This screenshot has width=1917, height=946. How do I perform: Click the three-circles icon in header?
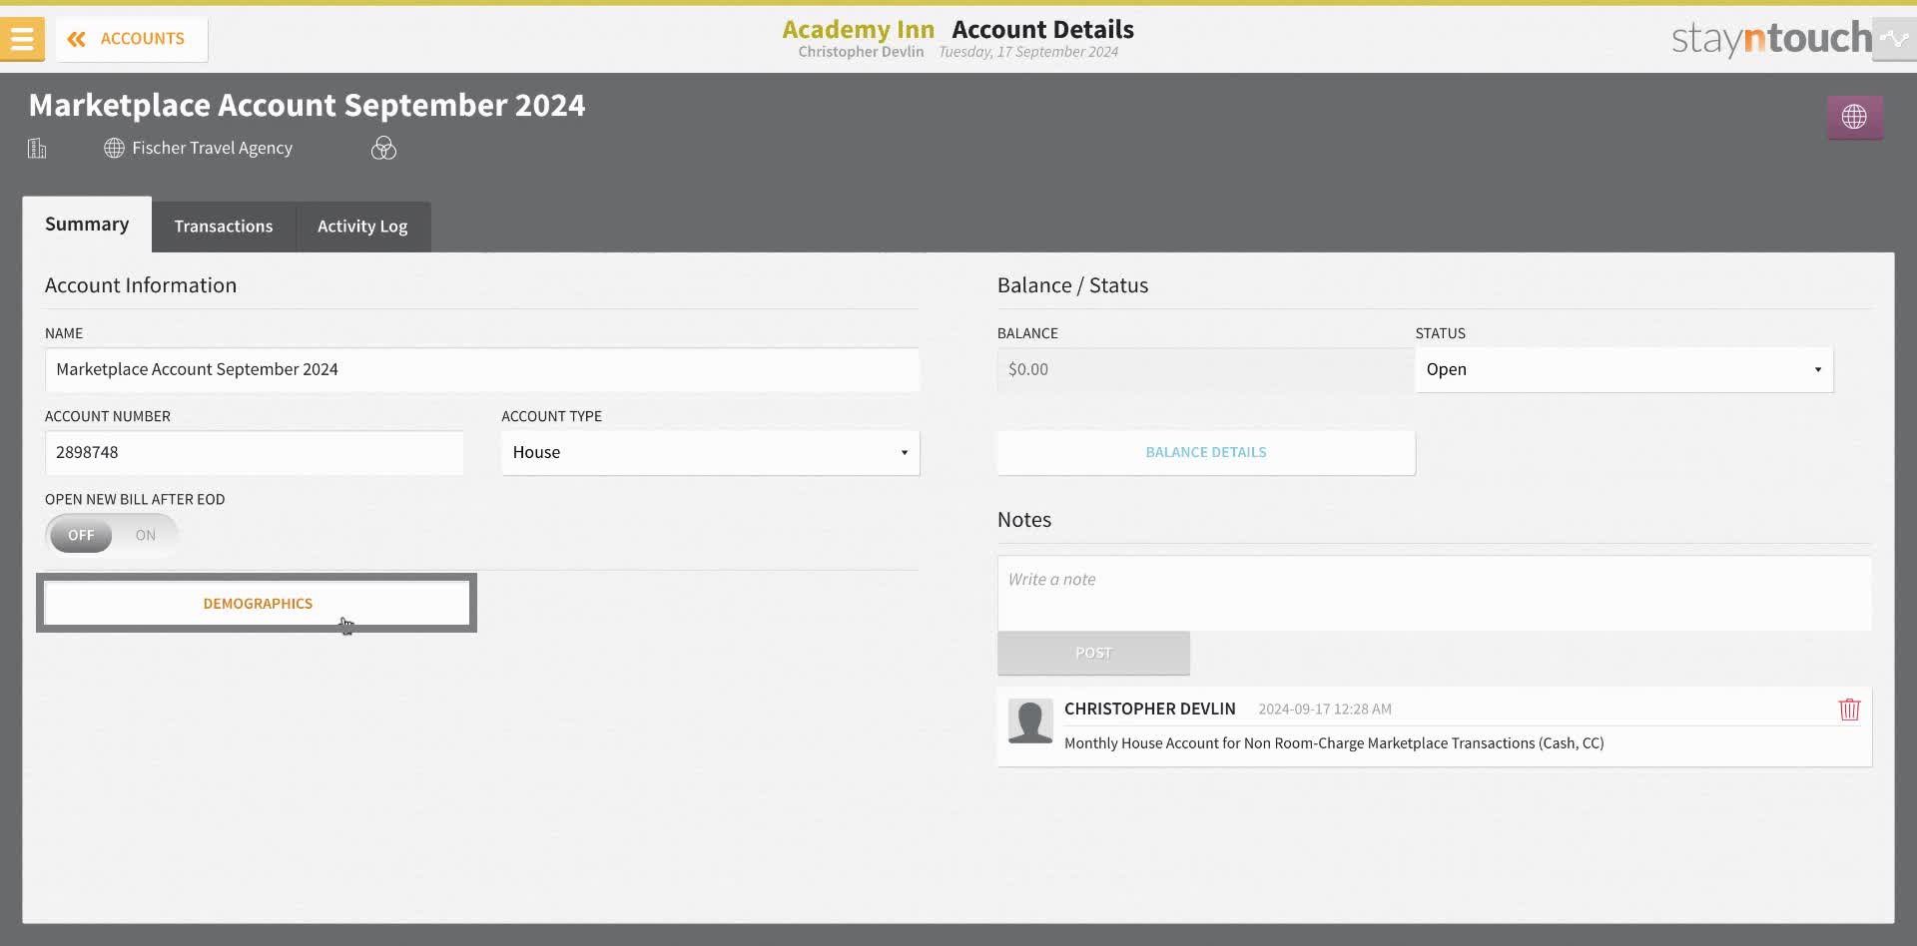pyautogui.click(x=383, y=149)
